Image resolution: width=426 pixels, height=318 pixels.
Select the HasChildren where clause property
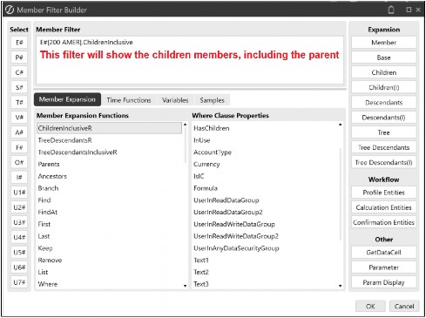212,128
